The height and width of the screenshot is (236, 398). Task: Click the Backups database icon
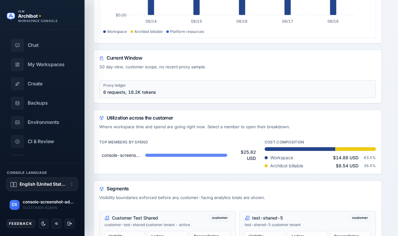pos(17,103)
